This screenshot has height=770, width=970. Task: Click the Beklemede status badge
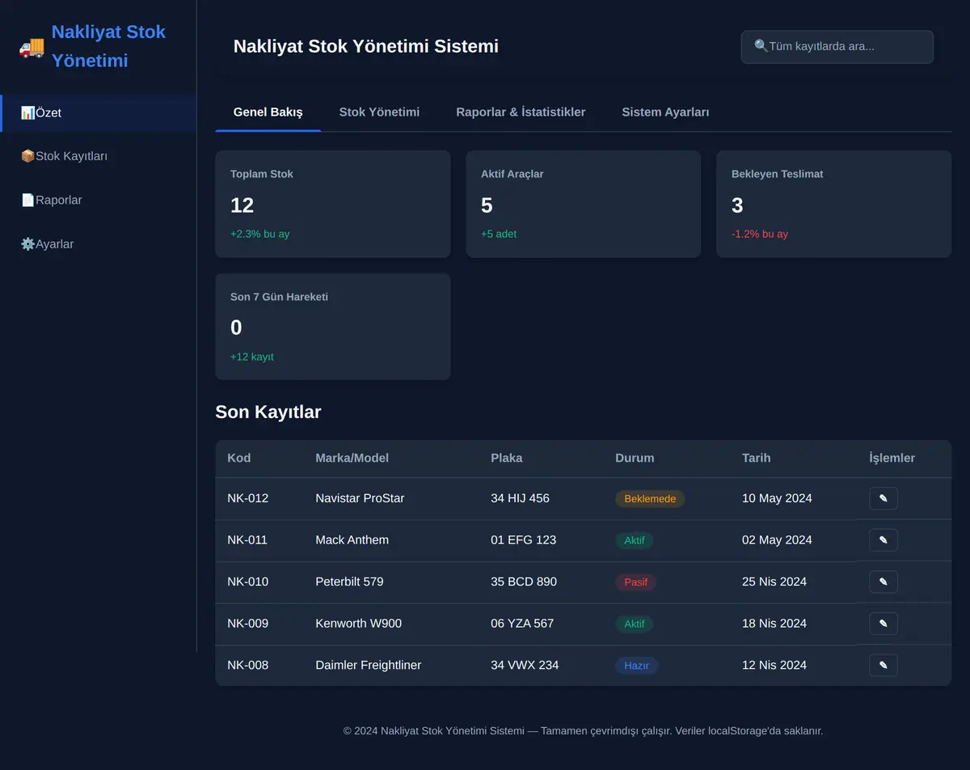tap(650, 499)
